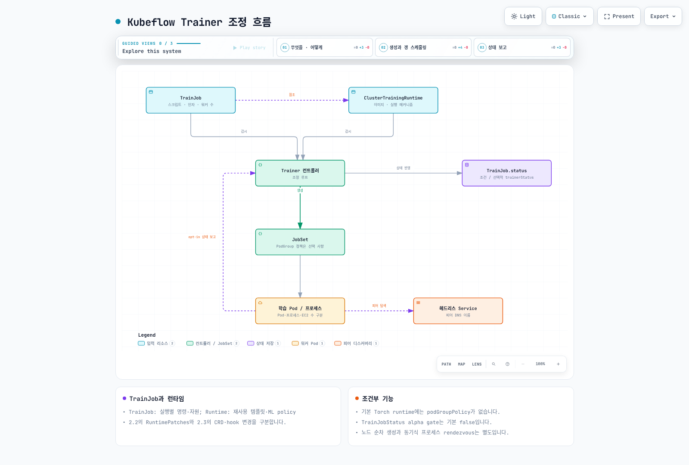Screen dimensions: 689x465
Task: Click the TrainJob node icon
Action: point(151,92)
